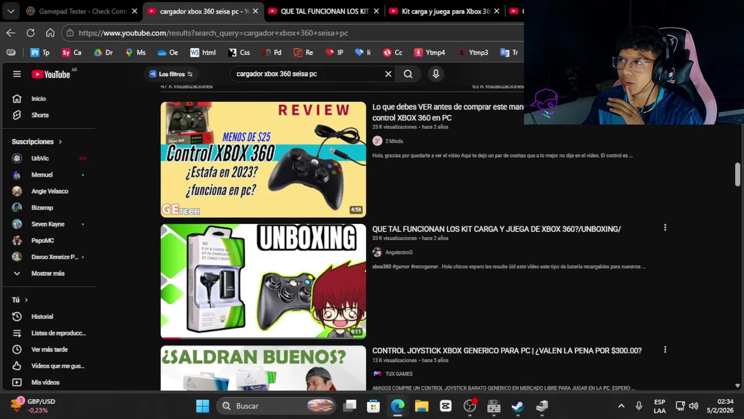This screenshot has width=744, height=419.
Task: Open options for the UNBOXING video
Action: 665,228
